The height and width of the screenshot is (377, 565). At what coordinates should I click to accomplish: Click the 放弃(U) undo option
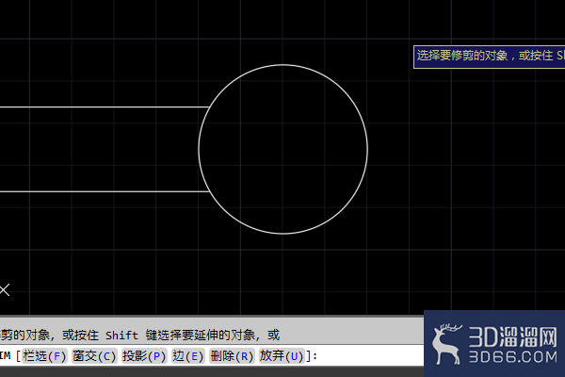282,356
